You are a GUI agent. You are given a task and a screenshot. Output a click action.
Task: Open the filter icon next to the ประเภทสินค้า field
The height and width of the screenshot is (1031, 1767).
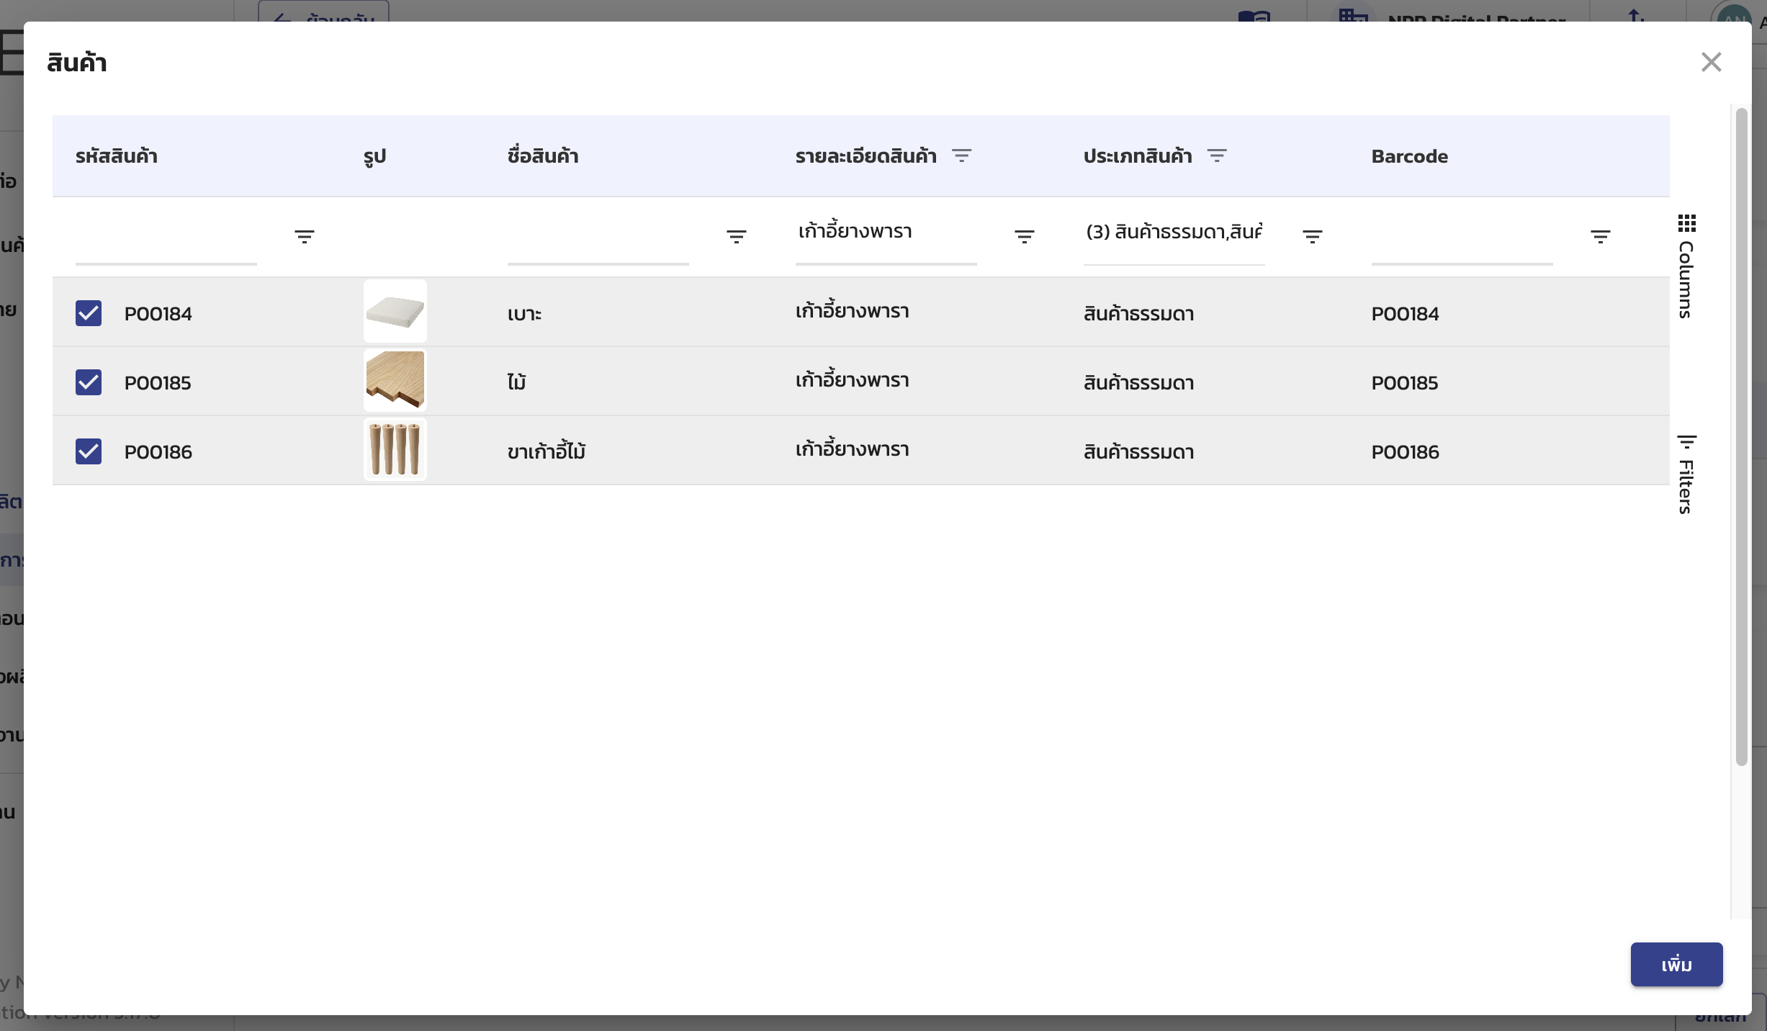(x=1312, y=235)
